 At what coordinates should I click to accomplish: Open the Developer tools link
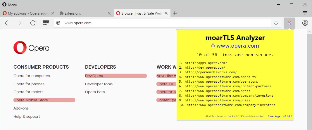[99, 84]
